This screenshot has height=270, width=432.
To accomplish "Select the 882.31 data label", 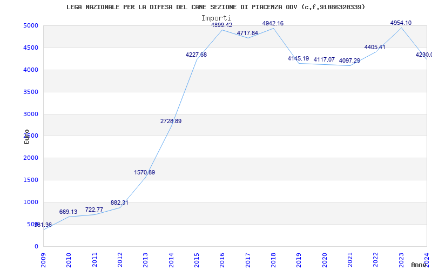I will click(119, 203).
